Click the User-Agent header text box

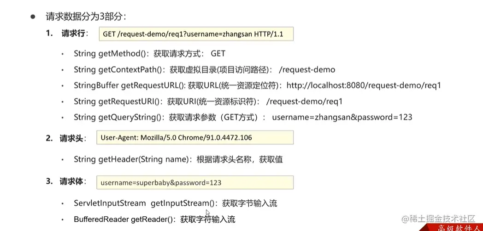[x=195, y=138]
